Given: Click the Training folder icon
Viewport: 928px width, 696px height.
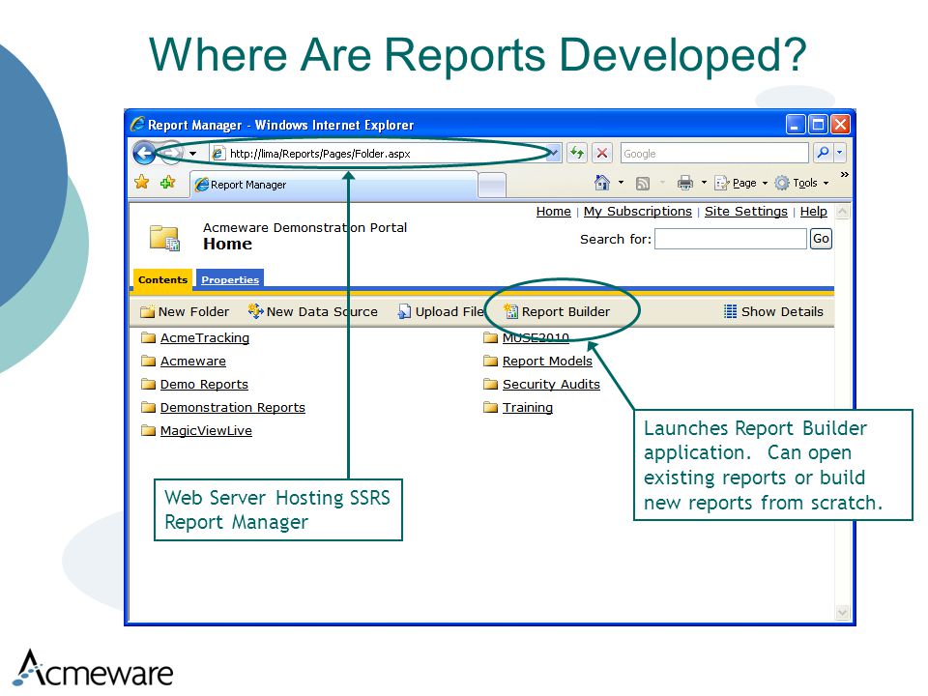Looking at the screenshot, I should click(x=490, y=407).
